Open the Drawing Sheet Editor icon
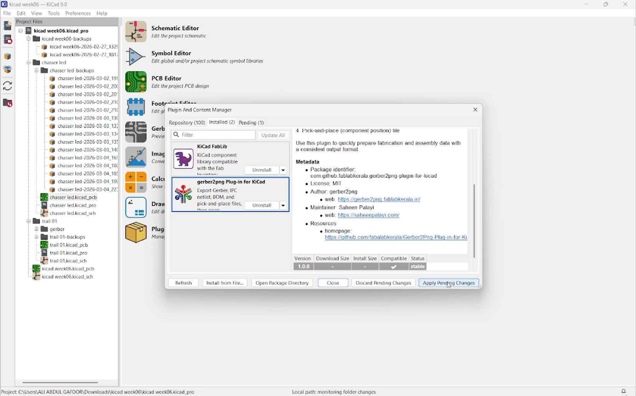This screenshot has width=636, height=396. click(136, 207)
